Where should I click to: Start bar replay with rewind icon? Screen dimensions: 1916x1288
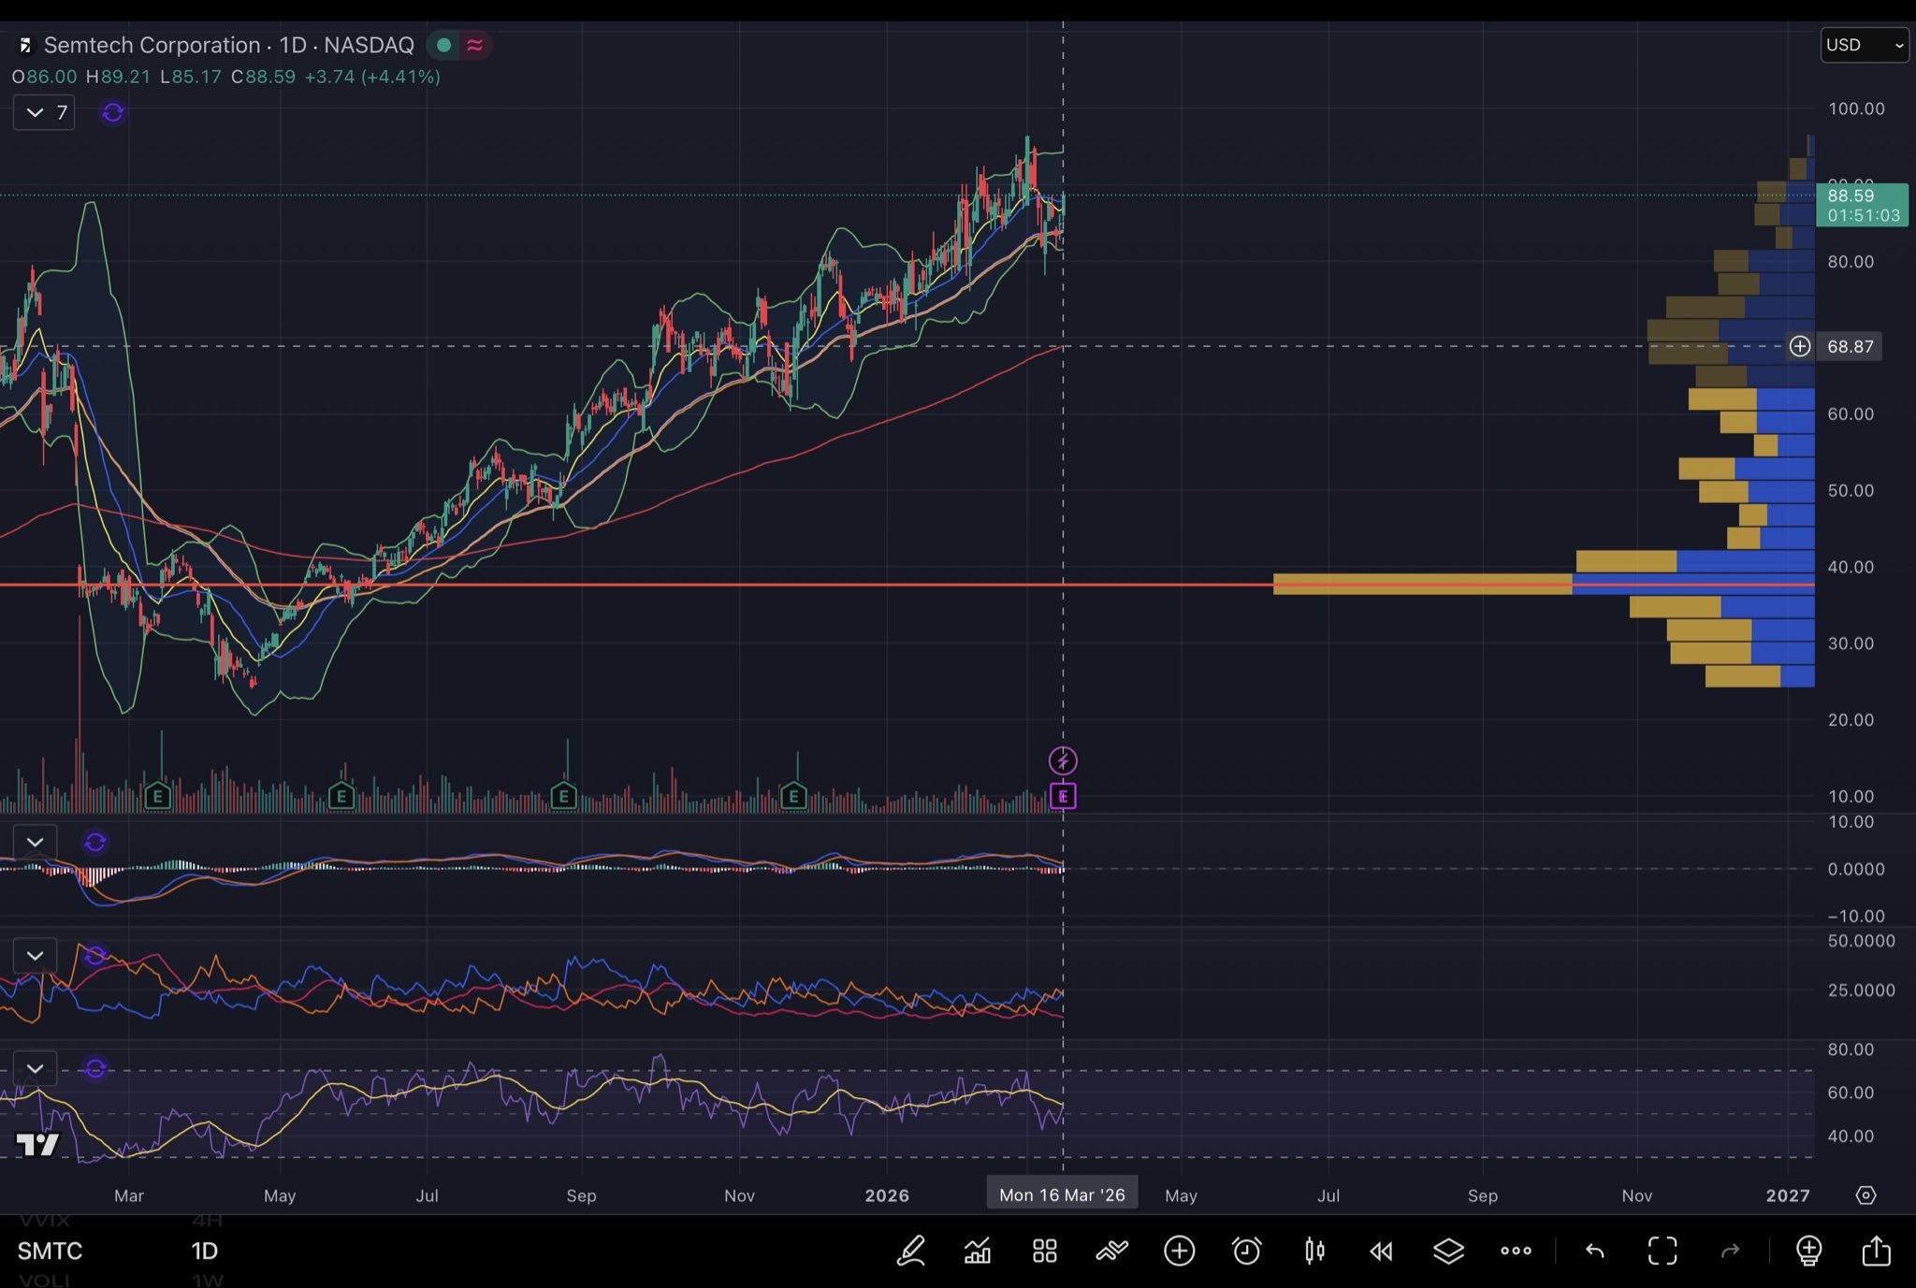tap(1381, 1251)
